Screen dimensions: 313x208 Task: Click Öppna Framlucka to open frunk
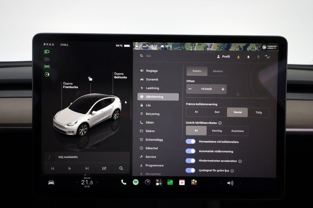point(70,85)
